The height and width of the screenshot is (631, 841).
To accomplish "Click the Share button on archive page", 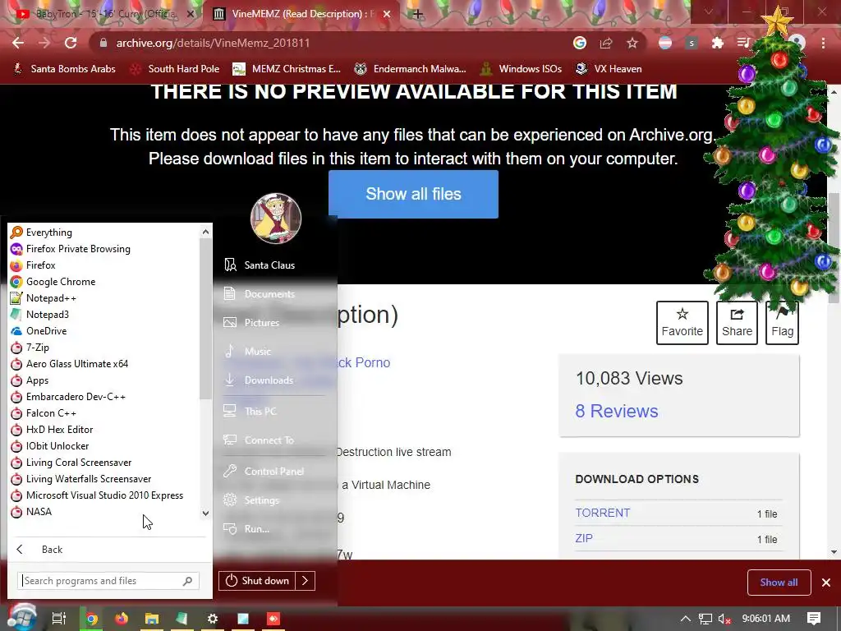I will (x=737, y=322).
